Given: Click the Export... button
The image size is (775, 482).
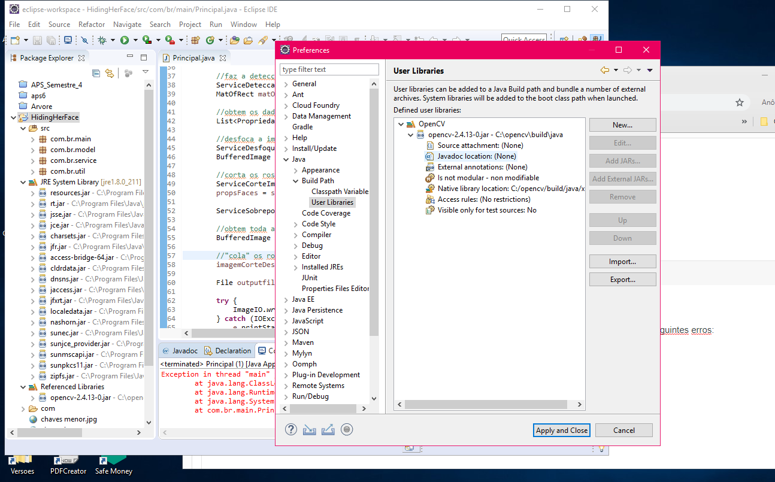Looking at the screenshot, I should pos(622,280).
